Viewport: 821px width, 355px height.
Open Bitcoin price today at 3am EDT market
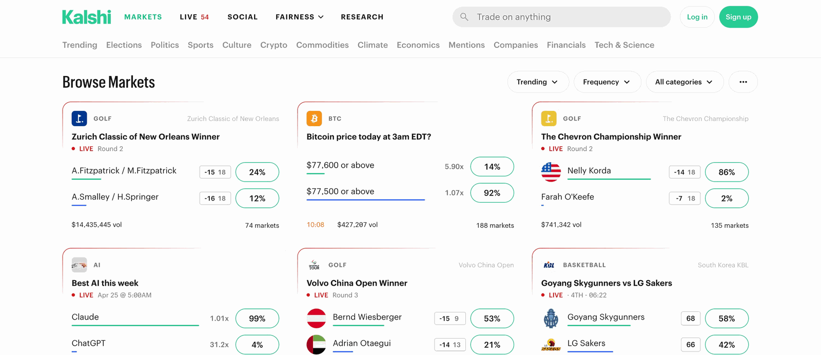(x=369, y=136)
